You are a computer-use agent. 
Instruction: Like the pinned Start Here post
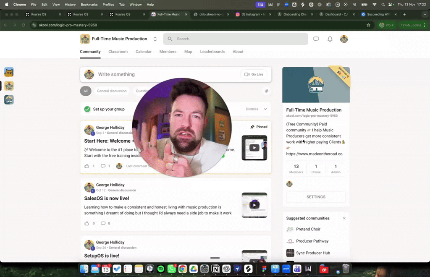pyautogui.click(x=87, y=166)
